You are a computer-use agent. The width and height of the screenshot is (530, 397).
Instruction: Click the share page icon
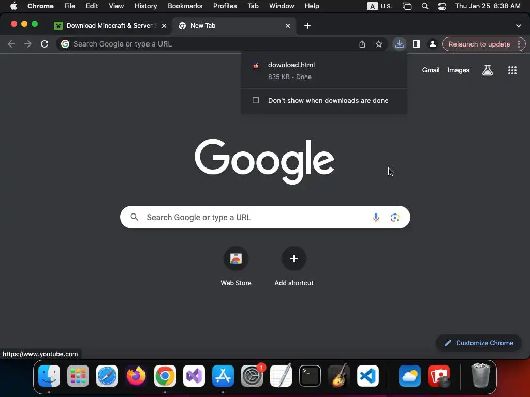click(362, 44)
